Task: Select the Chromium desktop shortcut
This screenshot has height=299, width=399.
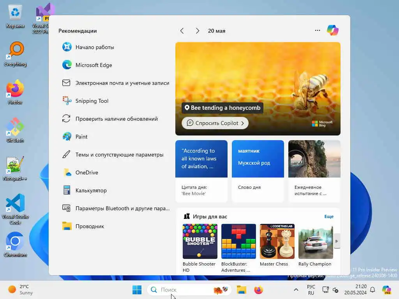Action: coord(15,244)
